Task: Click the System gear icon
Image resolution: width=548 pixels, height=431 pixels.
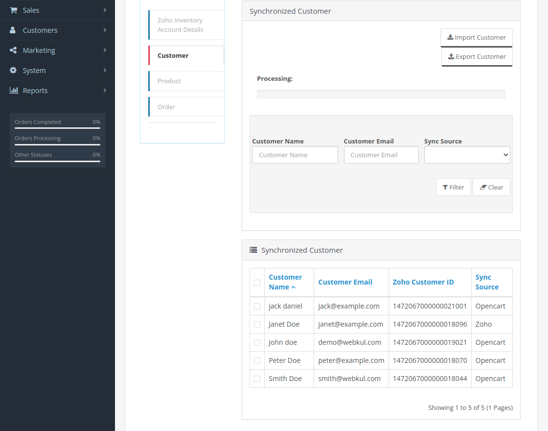Action: [x=14, y=70]
